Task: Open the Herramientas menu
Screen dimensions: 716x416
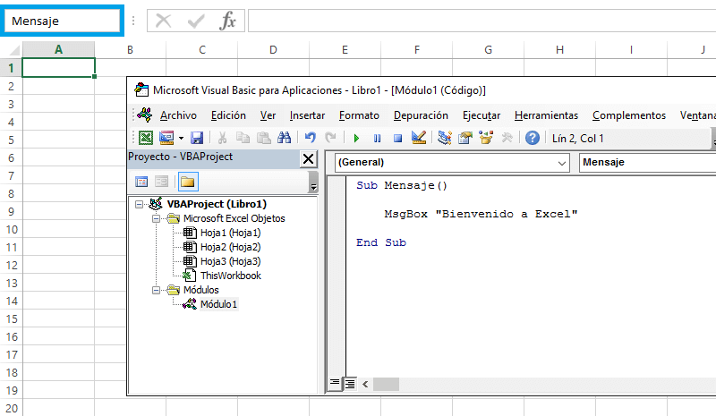Action: coord(546,115)
